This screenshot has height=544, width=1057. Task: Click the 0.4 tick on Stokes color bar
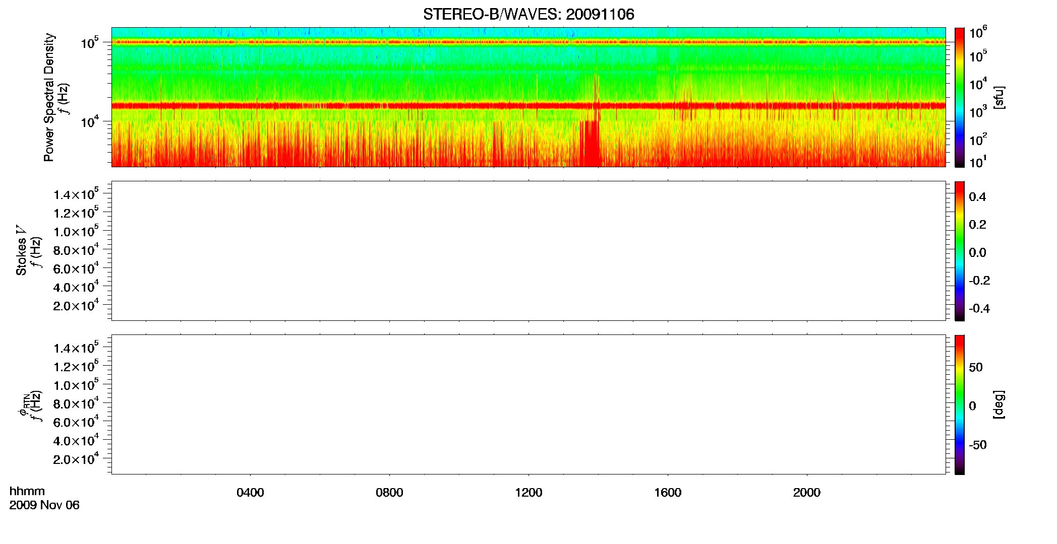[977, 197]
